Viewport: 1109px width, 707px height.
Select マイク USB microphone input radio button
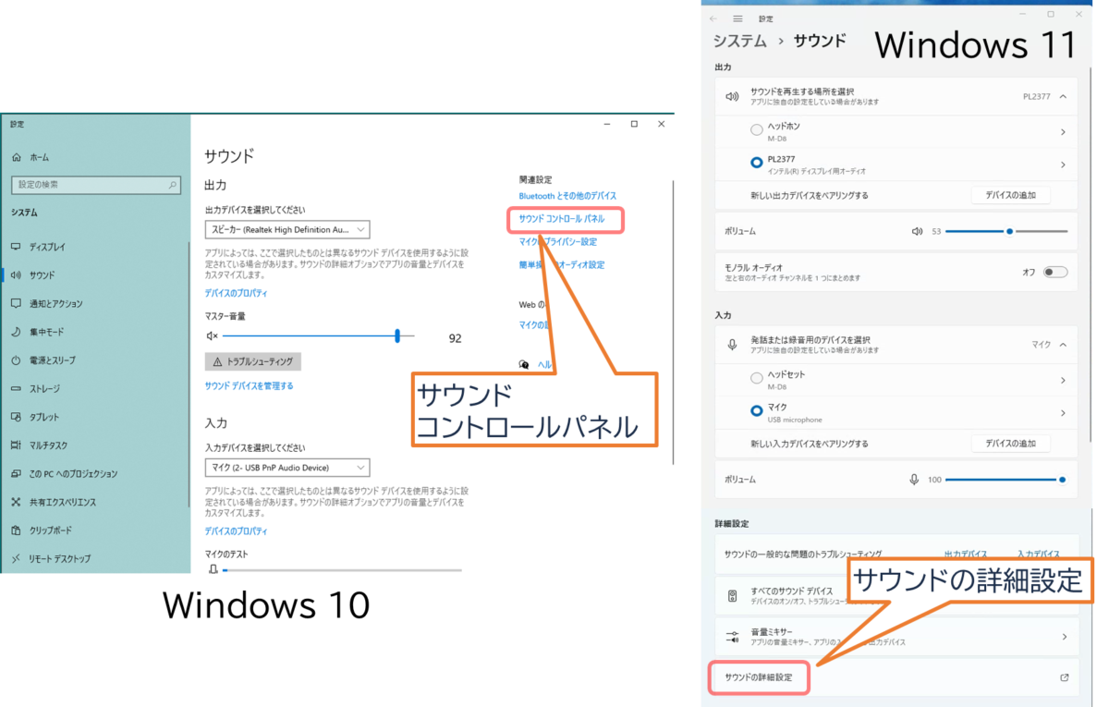pyautogui.click(x=757, y=411)
